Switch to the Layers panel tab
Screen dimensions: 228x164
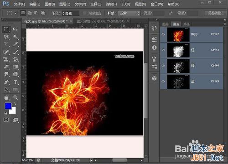pos(166,24)
